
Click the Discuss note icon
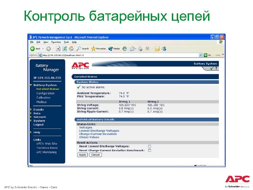coord(157,49)
